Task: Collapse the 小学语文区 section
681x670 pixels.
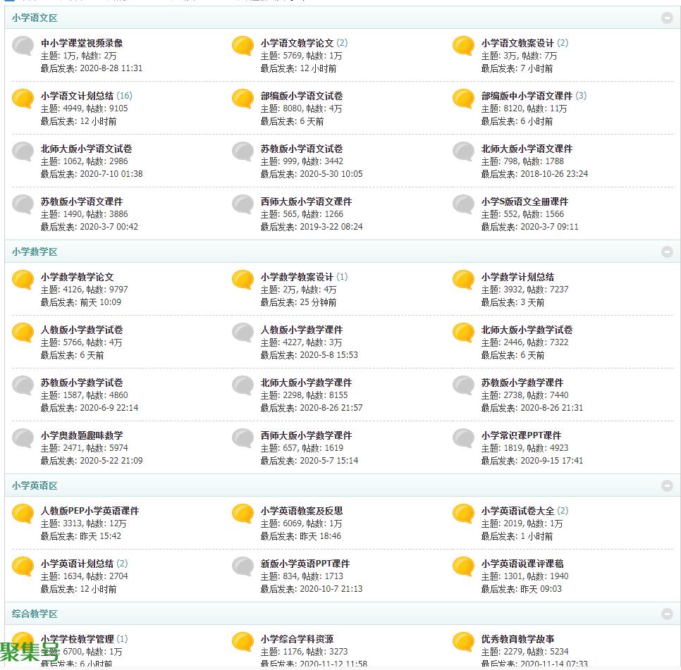Action: (667, 18)
